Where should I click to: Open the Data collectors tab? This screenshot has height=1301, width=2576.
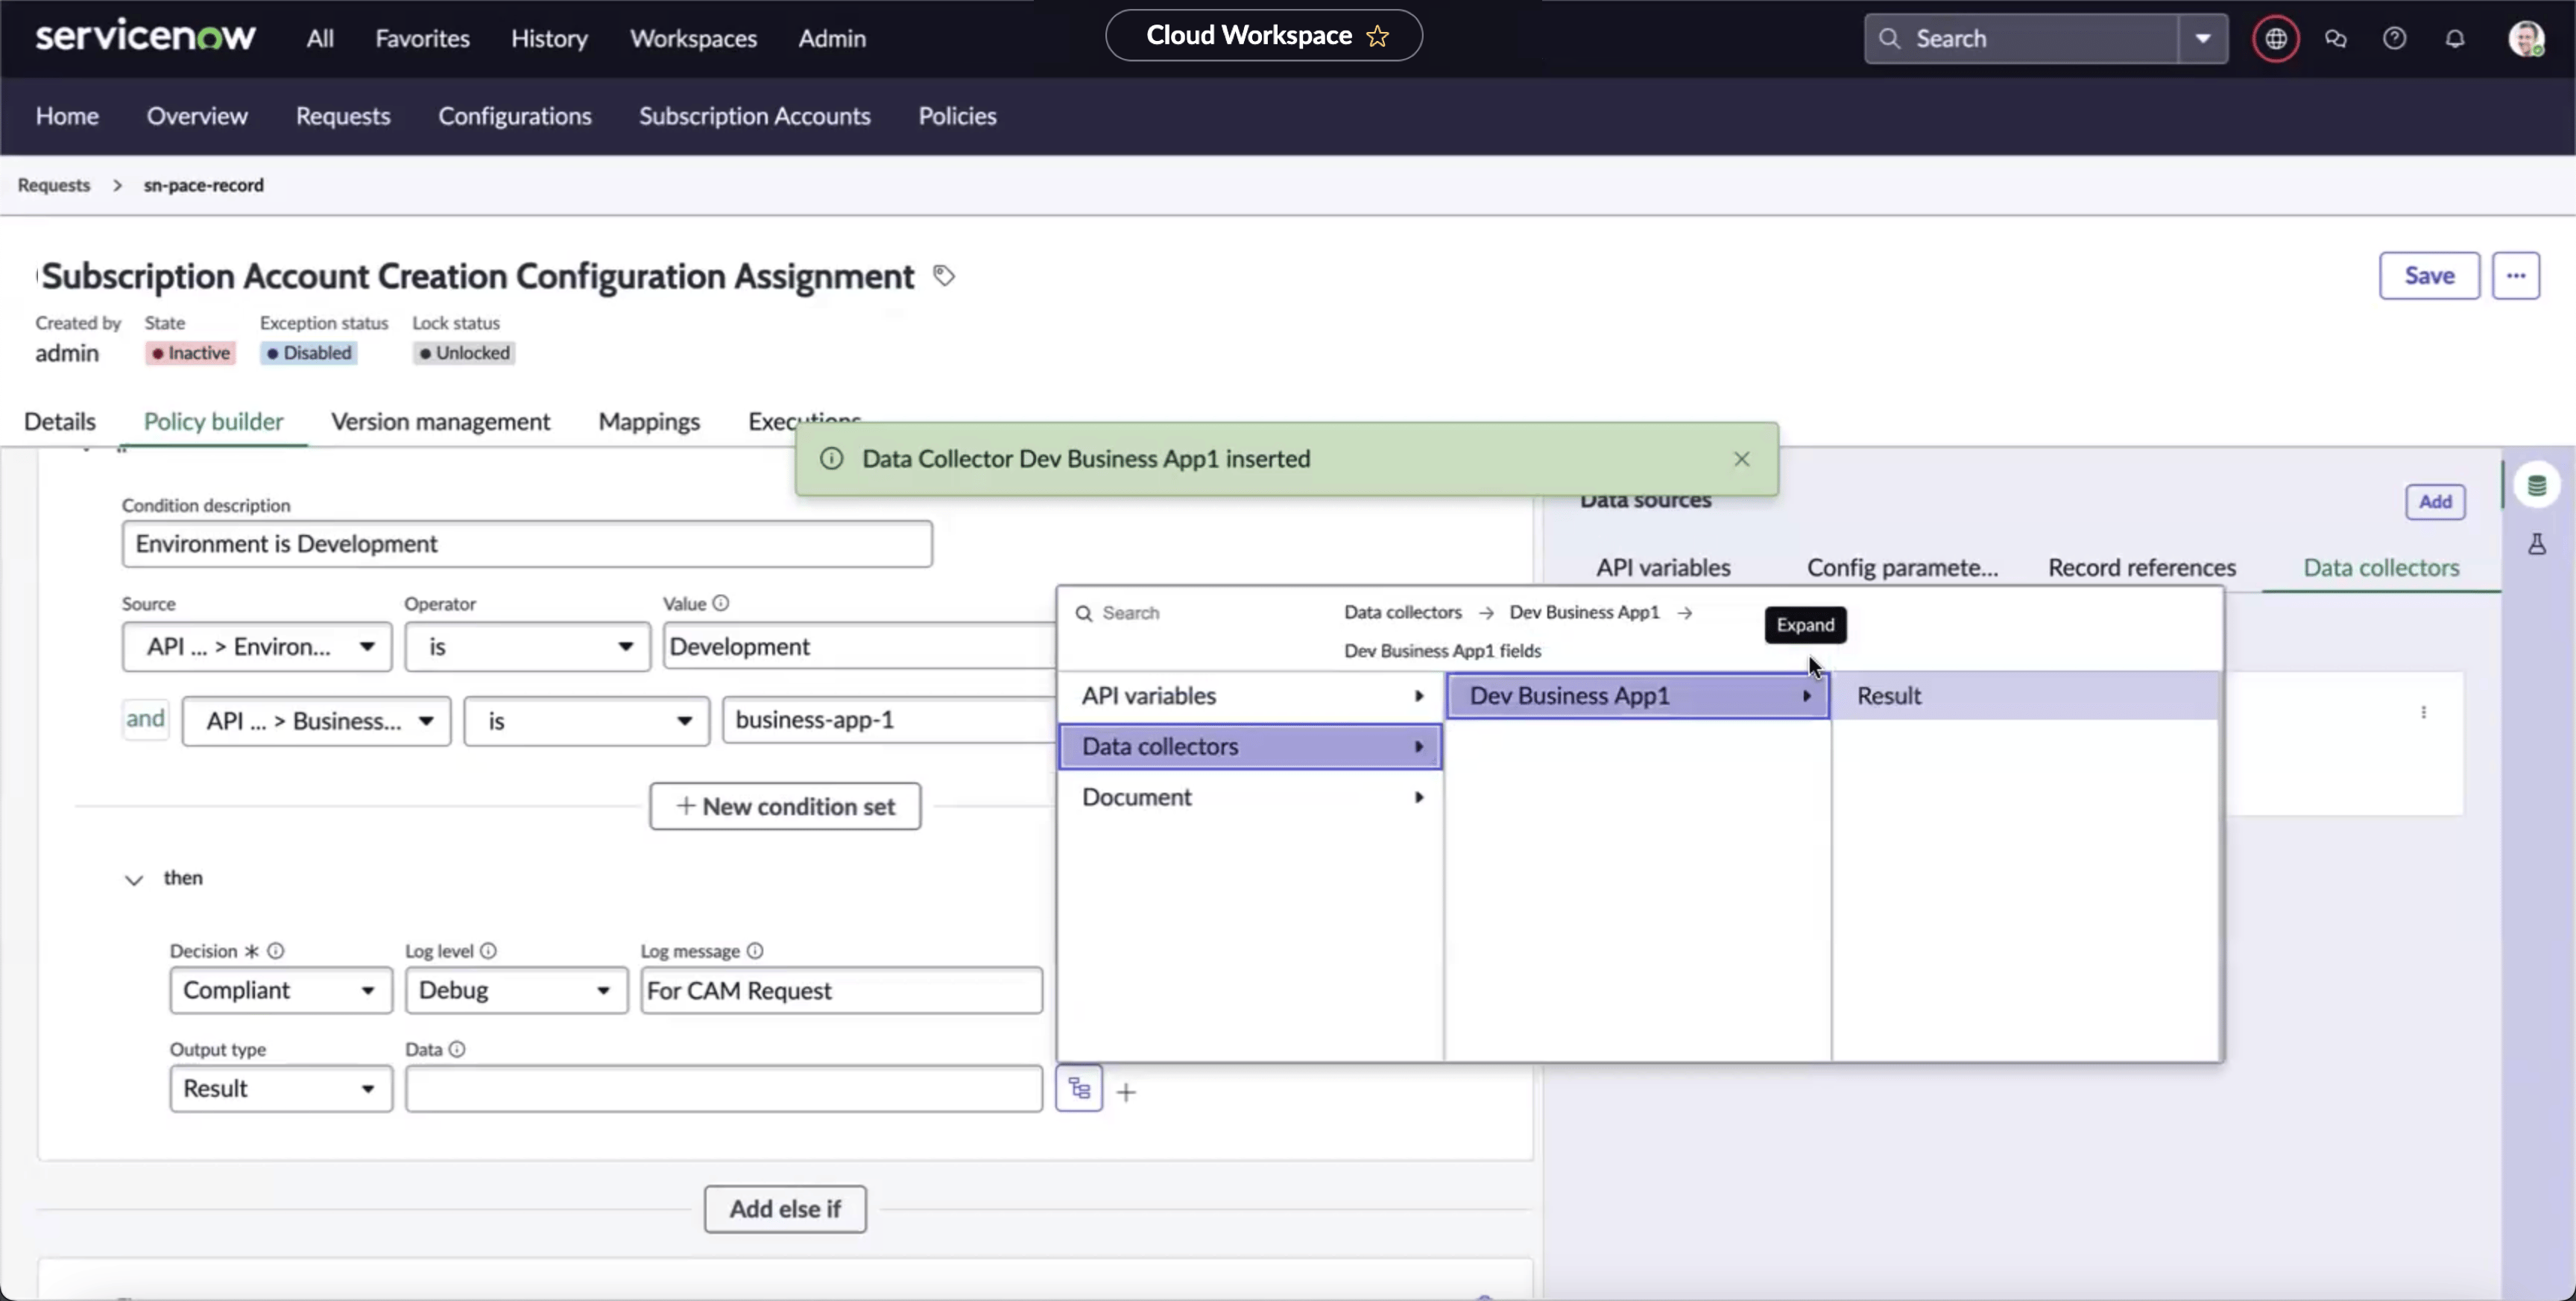coord(2381,567)
